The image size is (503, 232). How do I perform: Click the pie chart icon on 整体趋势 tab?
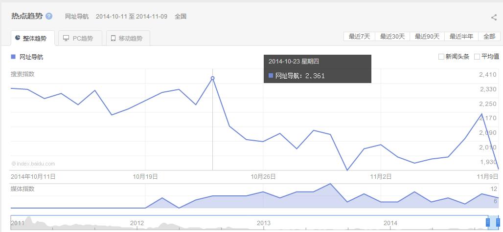click(17, 38)
